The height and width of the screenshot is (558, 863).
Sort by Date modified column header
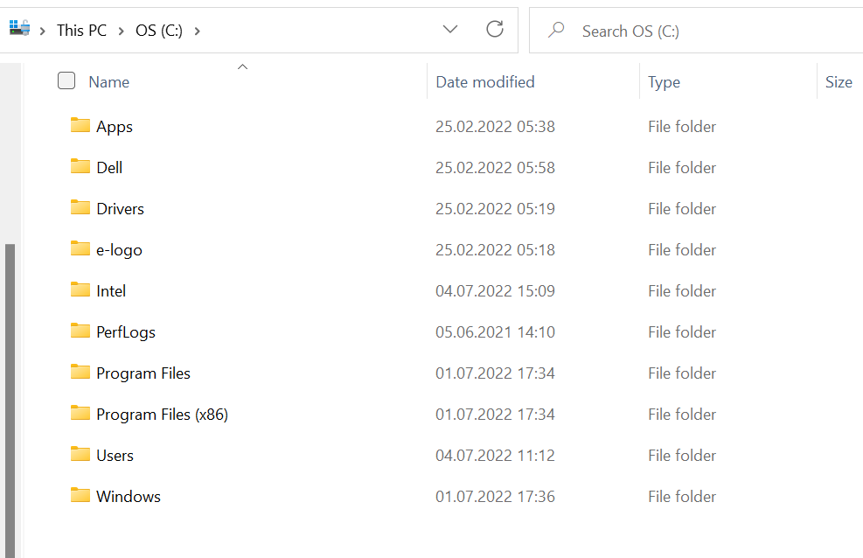(x=485, y=82)
